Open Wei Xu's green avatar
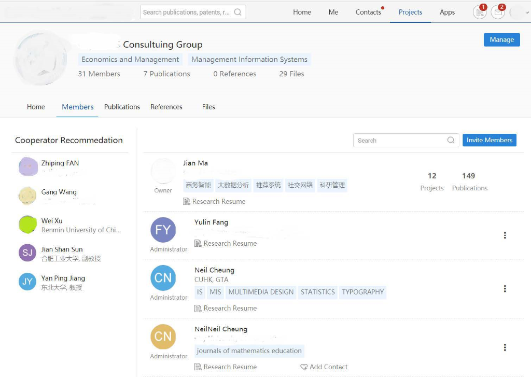Viewport: 531px width, 377px height. (x=27, y=224)
